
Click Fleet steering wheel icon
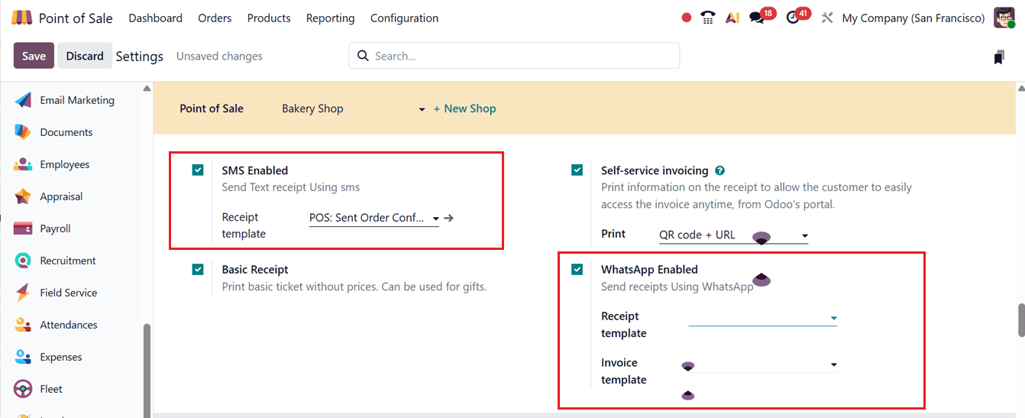tap(24, 389)
